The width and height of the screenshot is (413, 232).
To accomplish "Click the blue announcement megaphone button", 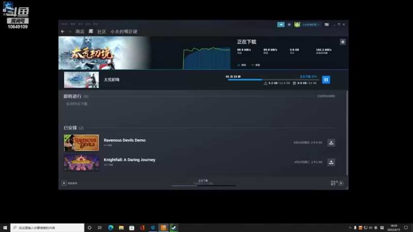I will 281,24.
